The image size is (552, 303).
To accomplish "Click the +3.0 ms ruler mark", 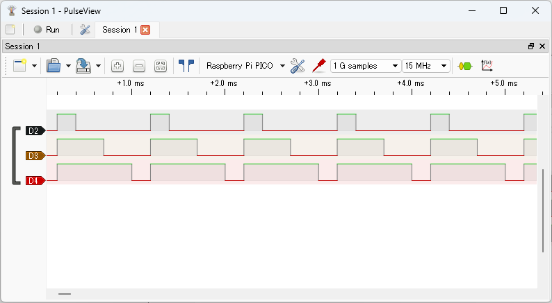I will [x=318, y=83].
